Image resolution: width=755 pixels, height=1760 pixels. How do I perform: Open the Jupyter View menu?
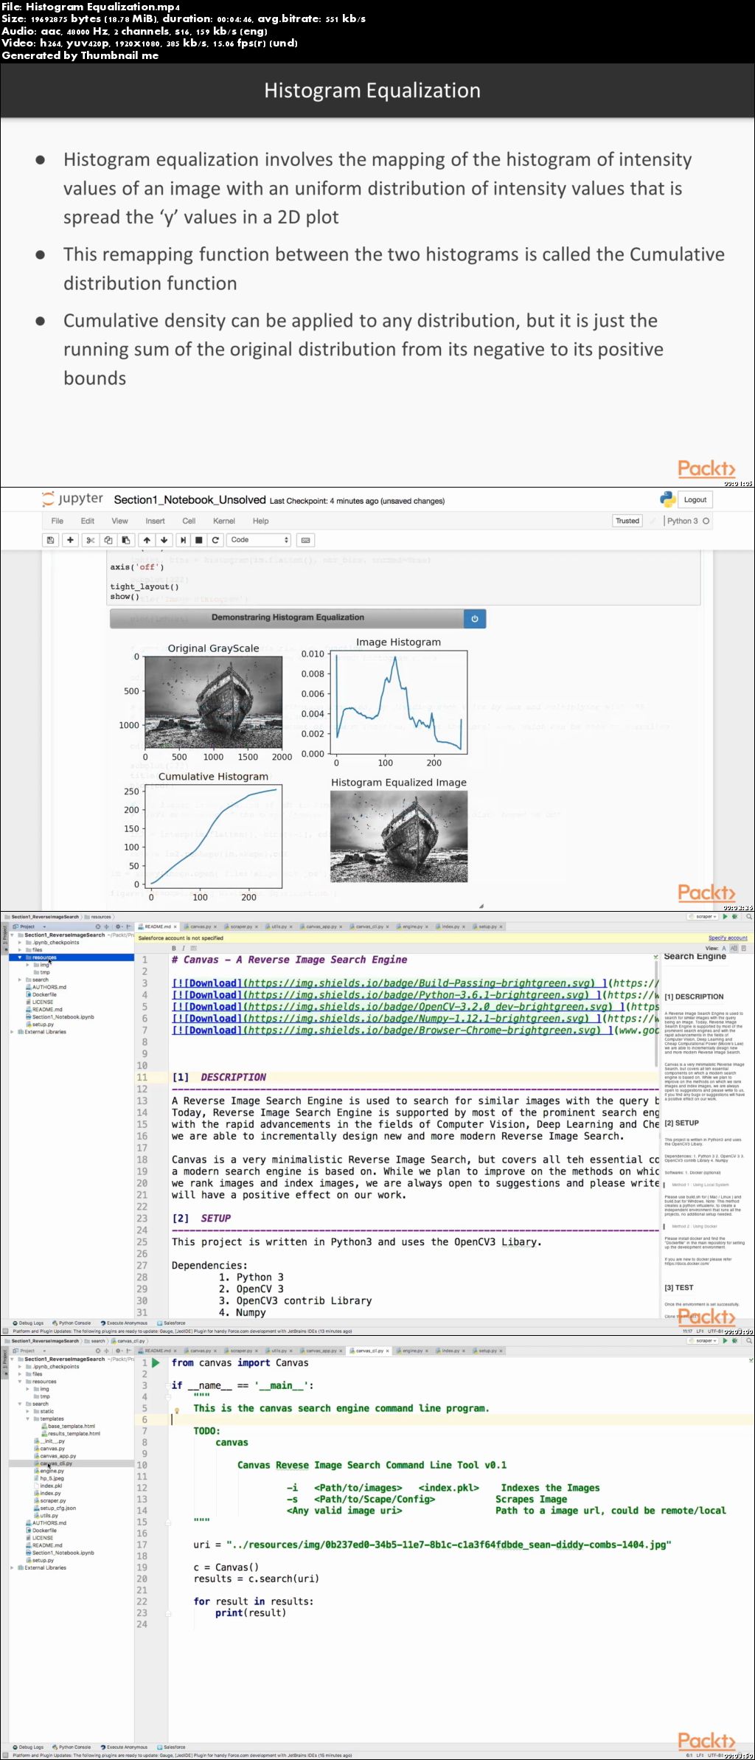(x=119, y=521)
